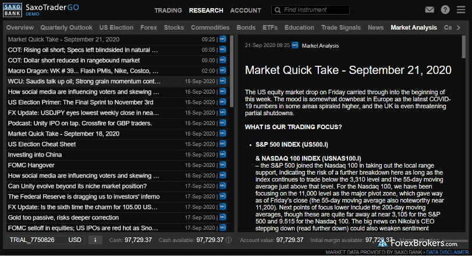Open the hamburger main menu
The height and width of the screenshot is (256, 472).
pos(461,10)
